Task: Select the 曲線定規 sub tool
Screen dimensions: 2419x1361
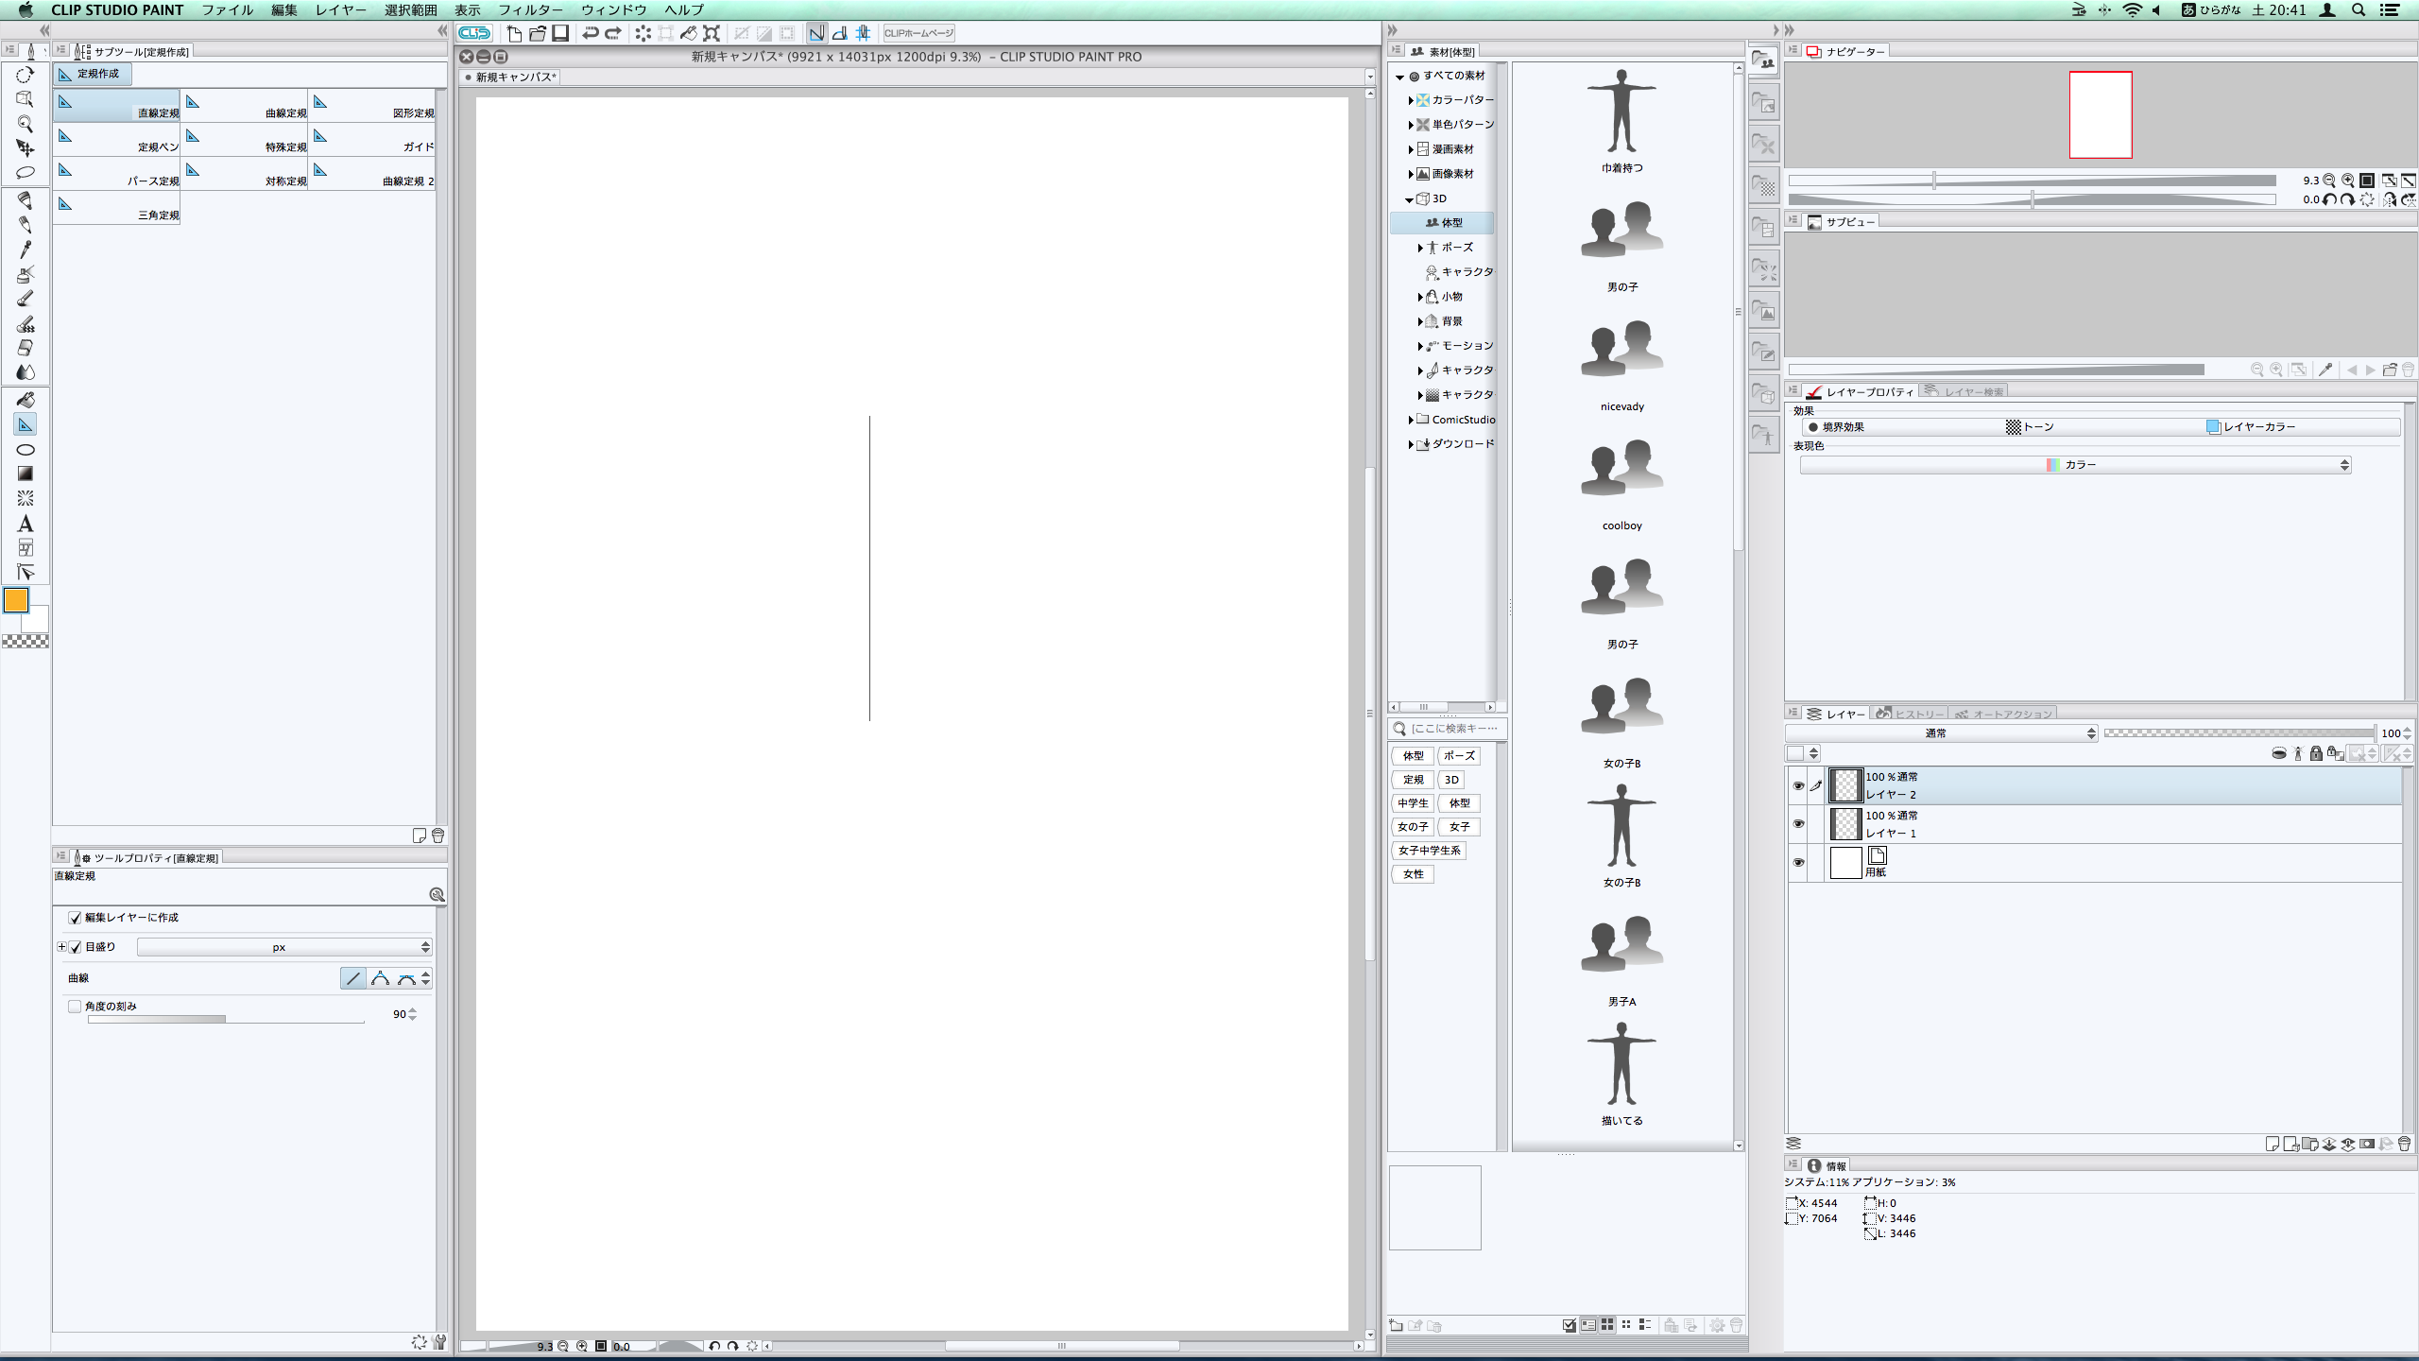Action: 245,106
